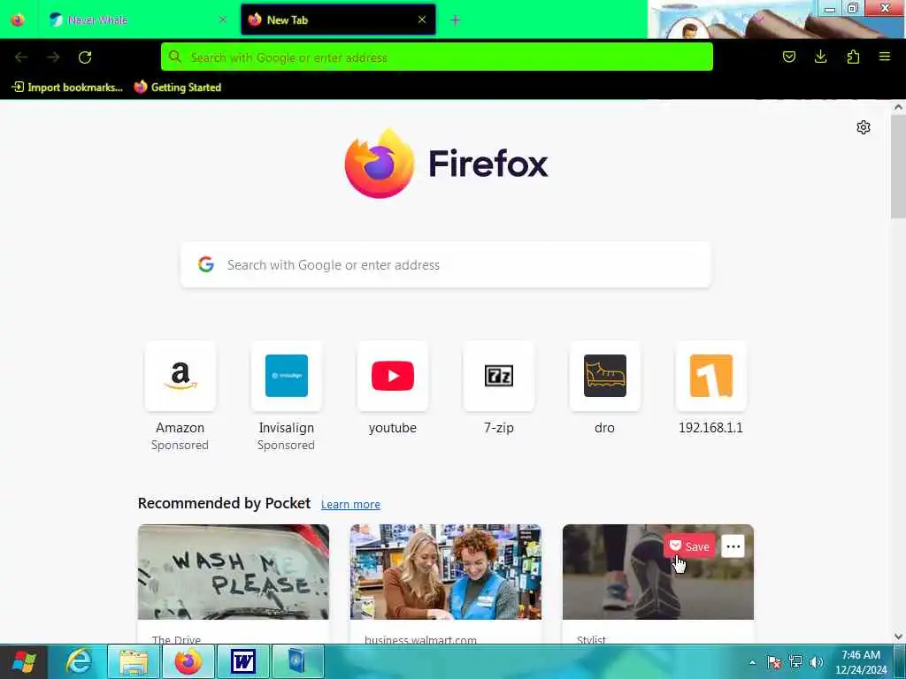Open Action Center flag icon
This screenshot has height=679, width=906.
(774, 662)
